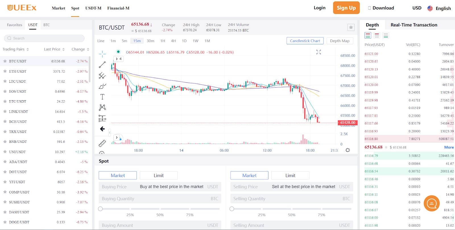Open the live chat support bubble
455x230 pixels.
point(432,203)
